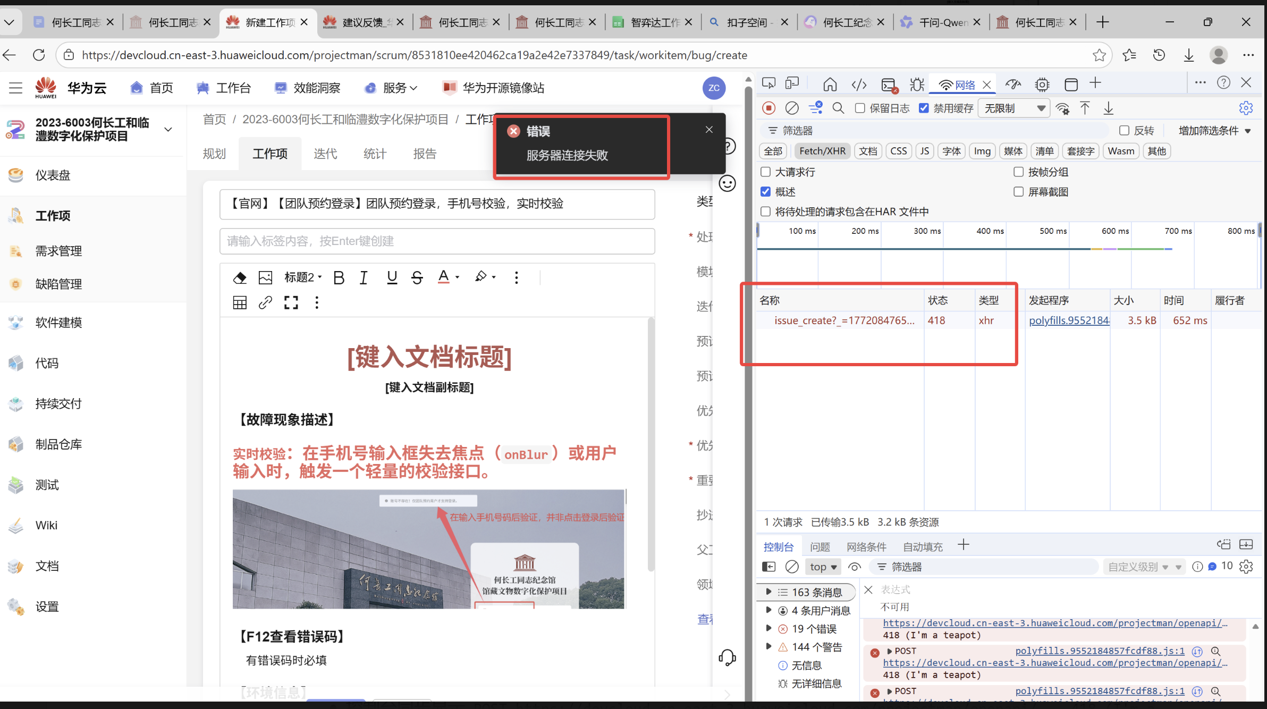Click the insert link icon in editor
Screen dimensions: 1267x709
click(265, 303)
